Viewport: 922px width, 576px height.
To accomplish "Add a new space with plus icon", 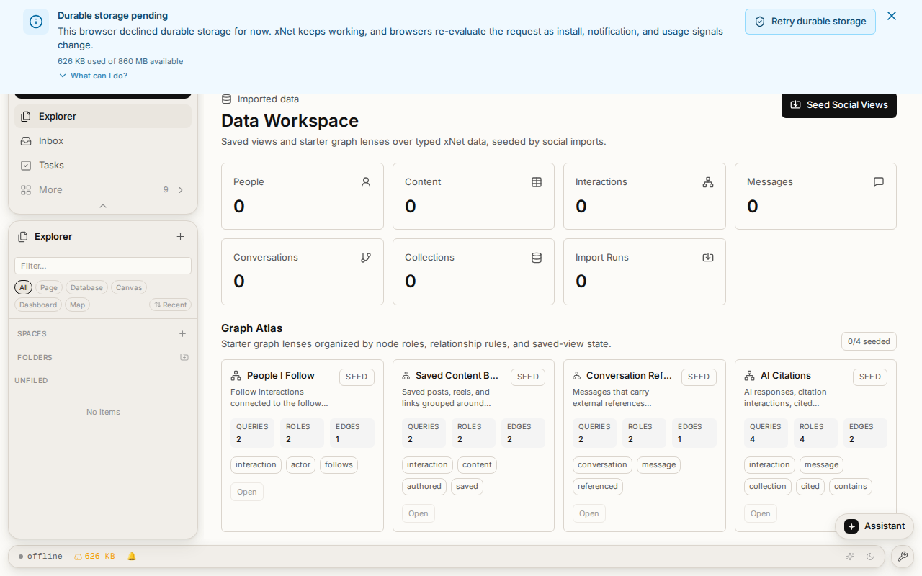I will (182, 333).
